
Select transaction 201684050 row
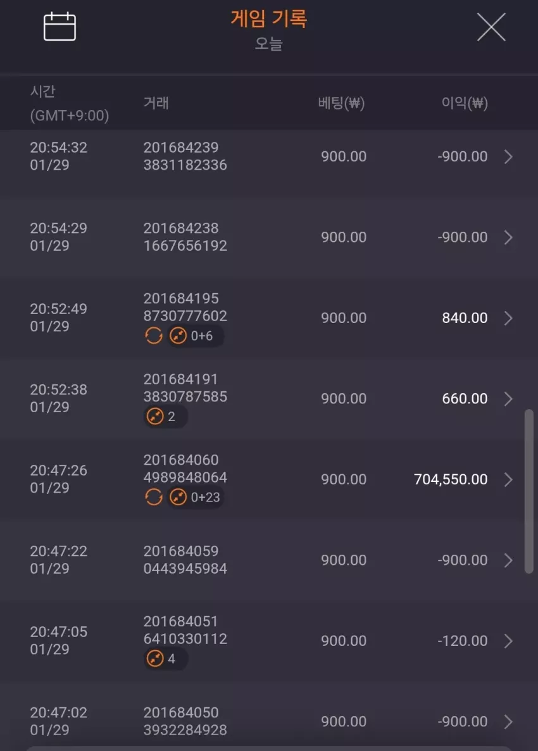point(269,721)
